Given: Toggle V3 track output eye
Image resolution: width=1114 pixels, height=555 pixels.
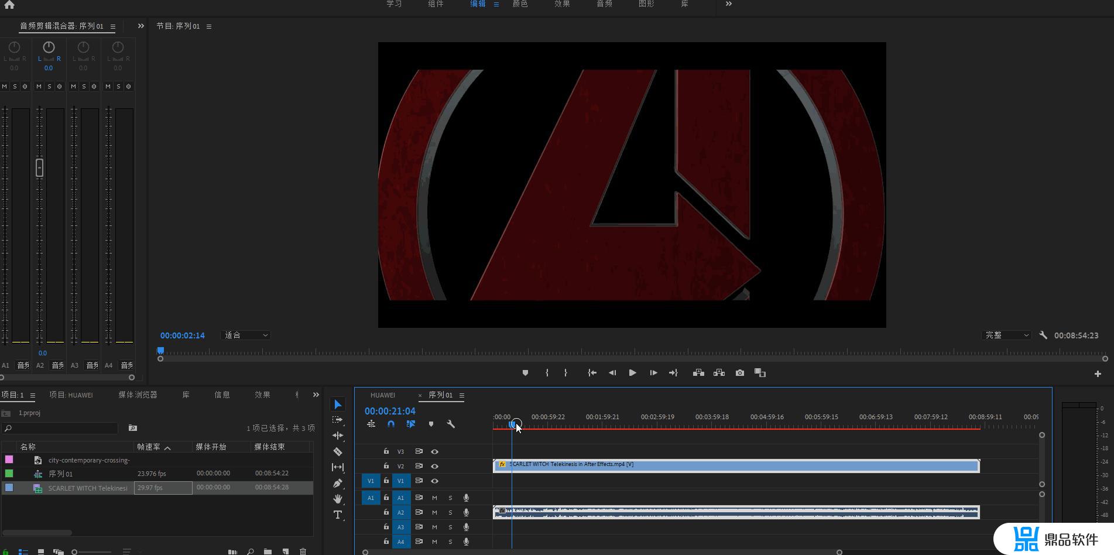Looking at the screenshot, I should pos(434,452).
